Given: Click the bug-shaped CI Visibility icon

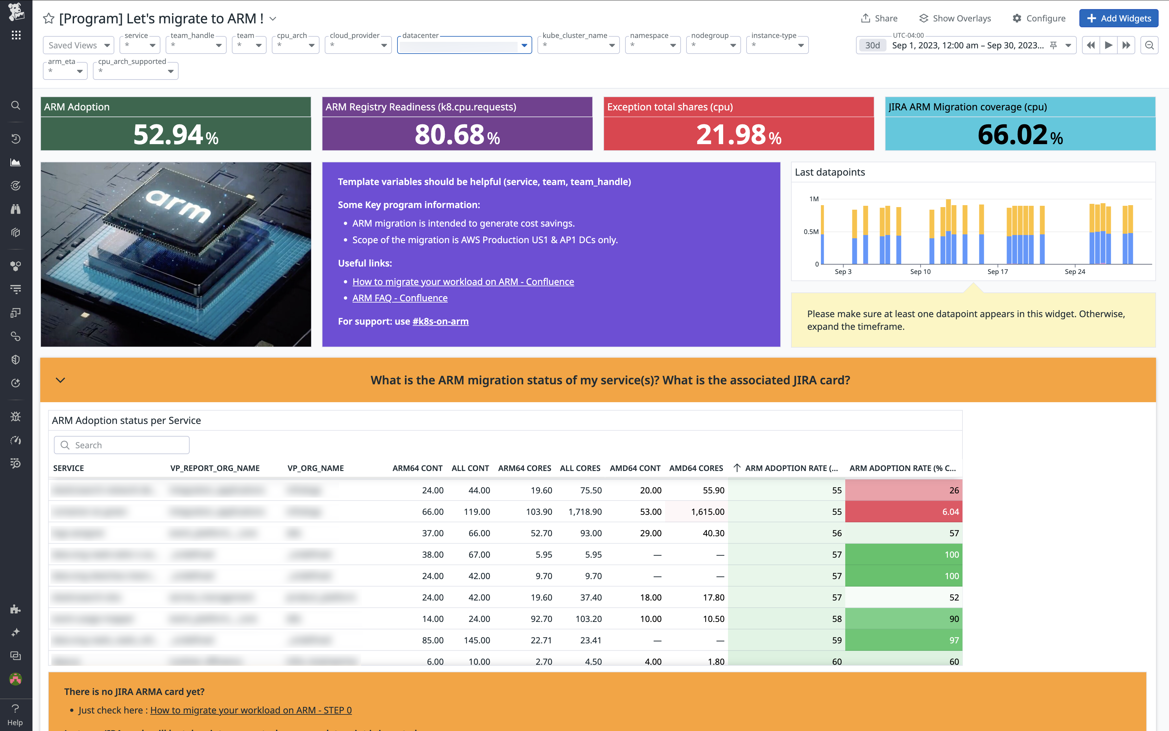Looking at the screenshot, I should point(16,416).
